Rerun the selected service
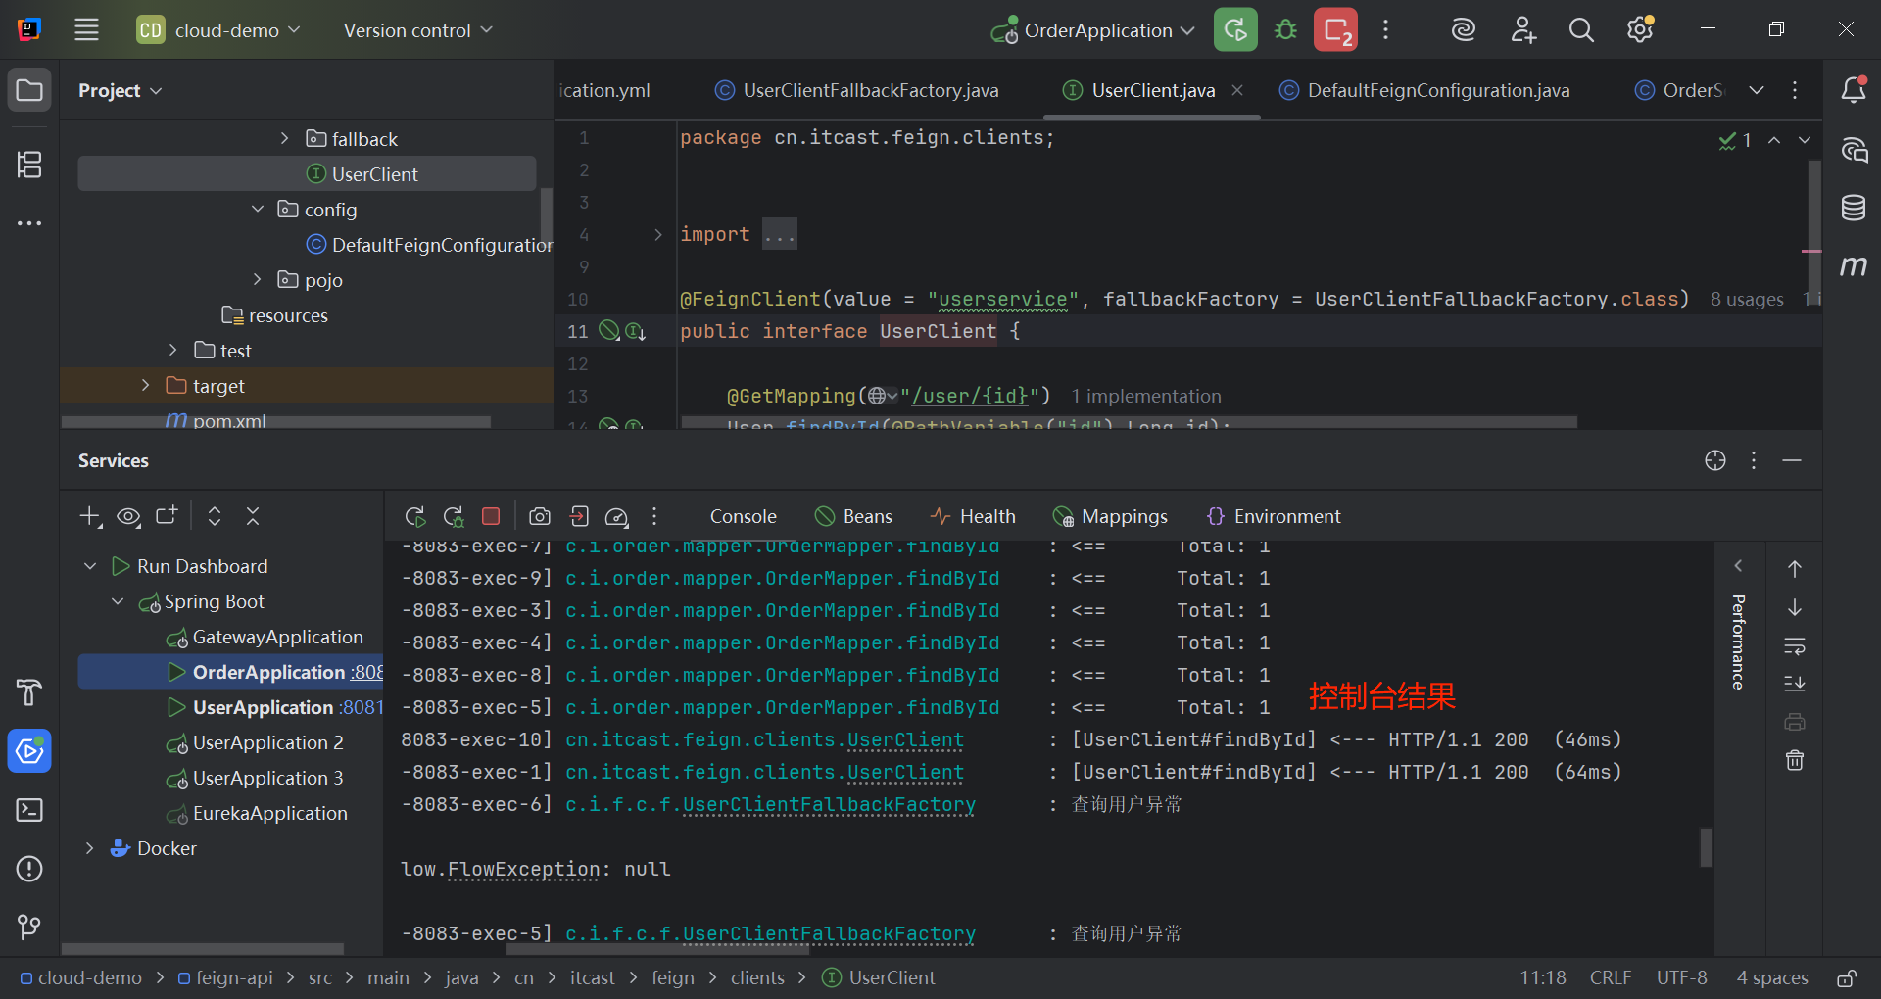 pyautogui.click(x=415, y=516)
